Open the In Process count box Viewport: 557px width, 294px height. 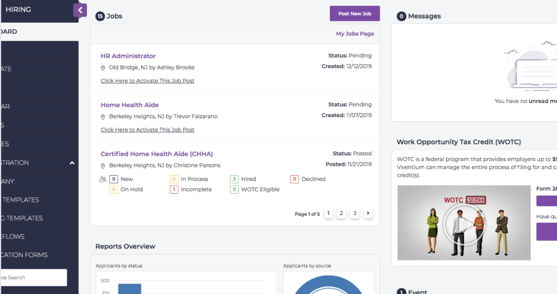[x=174, y=179]
